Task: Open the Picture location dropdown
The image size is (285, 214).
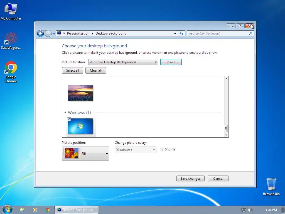Action: [123, 62]
